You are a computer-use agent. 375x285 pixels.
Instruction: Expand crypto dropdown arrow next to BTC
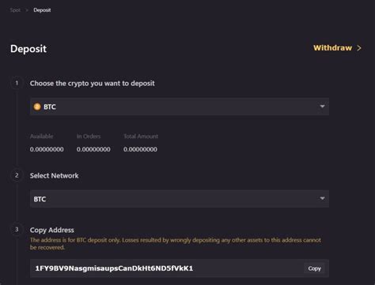pos(322,107)
